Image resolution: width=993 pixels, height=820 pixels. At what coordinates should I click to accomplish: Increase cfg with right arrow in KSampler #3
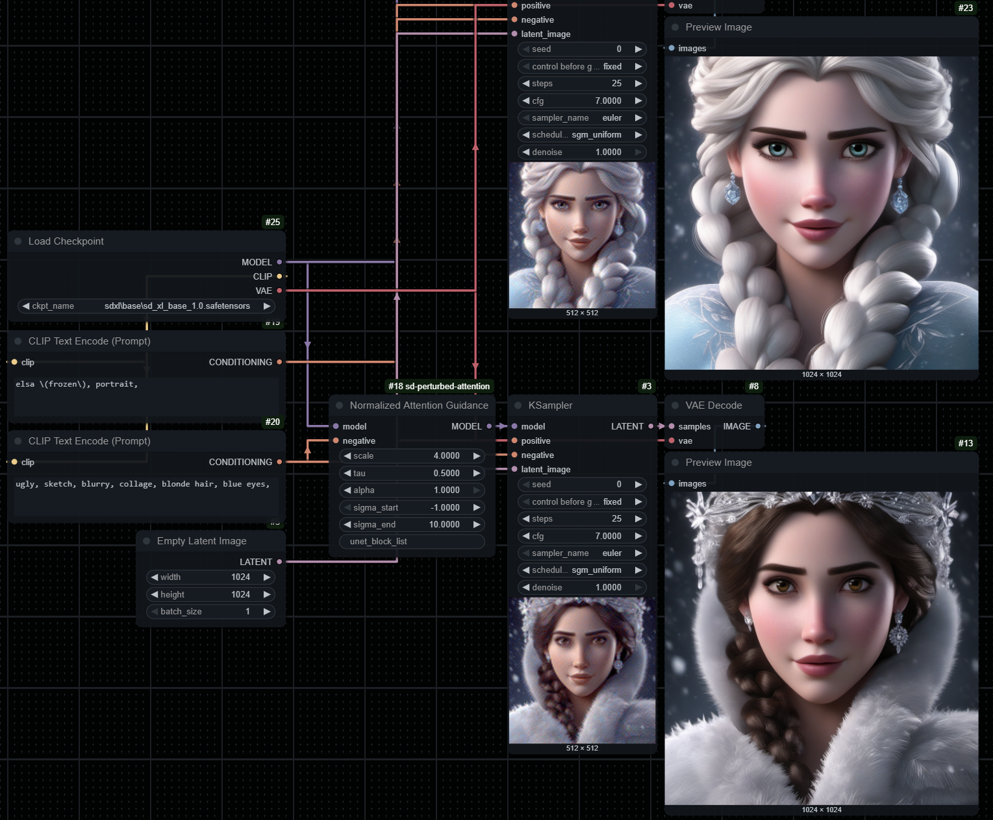pos(638,536)
